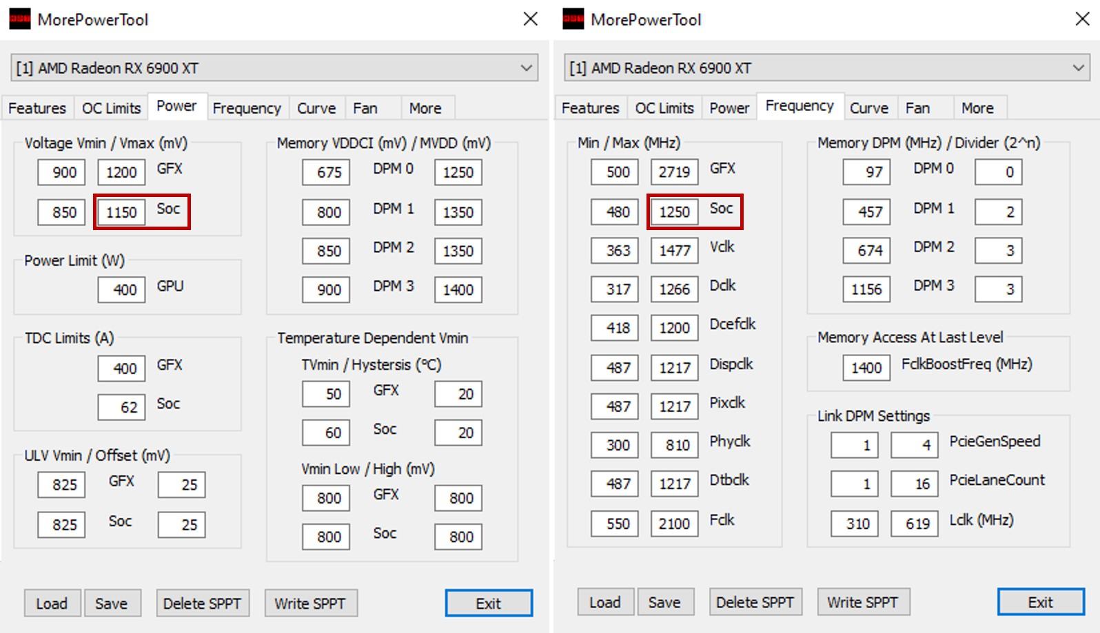Open GPU selection dropdown in right window

[827, 68]
